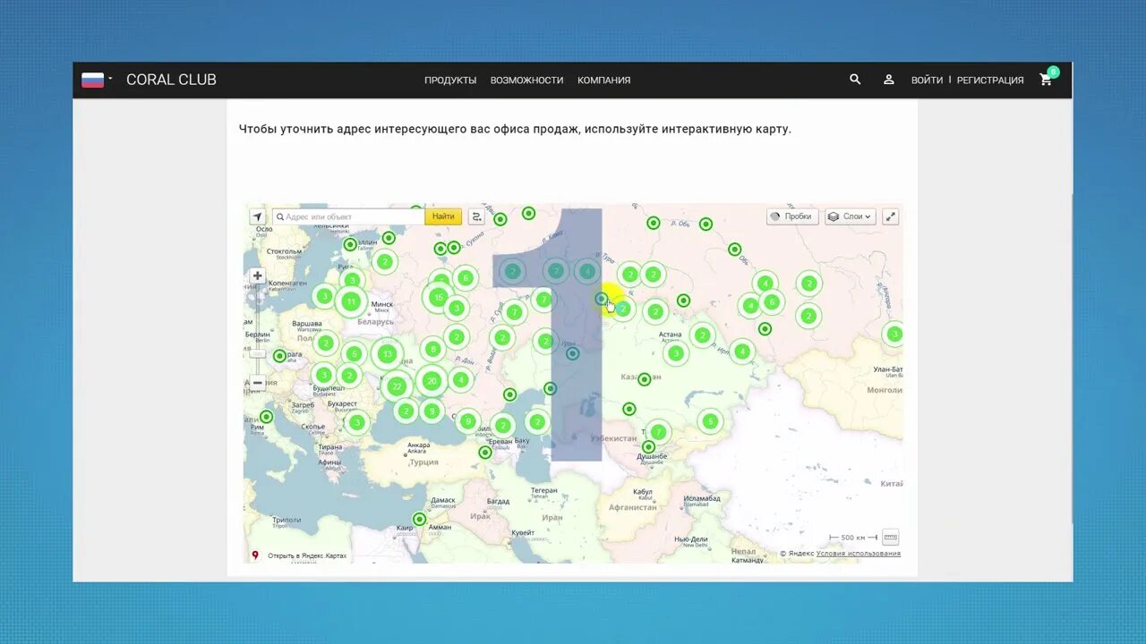Screen dimensions: 1146x644
Task: Select cluster 3 near Ulan-Bator
Action: tap(894, 335)
